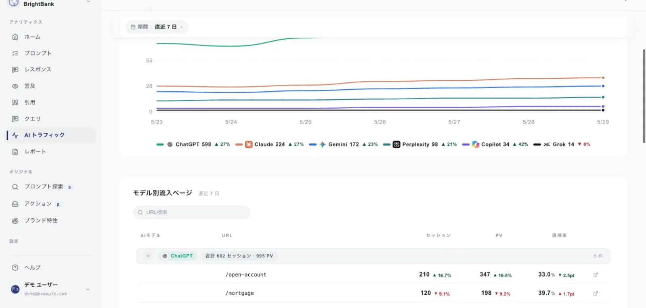Click the ヘルプ question mark icon
Viewport: 646px width, 308px height.
pos(15,268)
